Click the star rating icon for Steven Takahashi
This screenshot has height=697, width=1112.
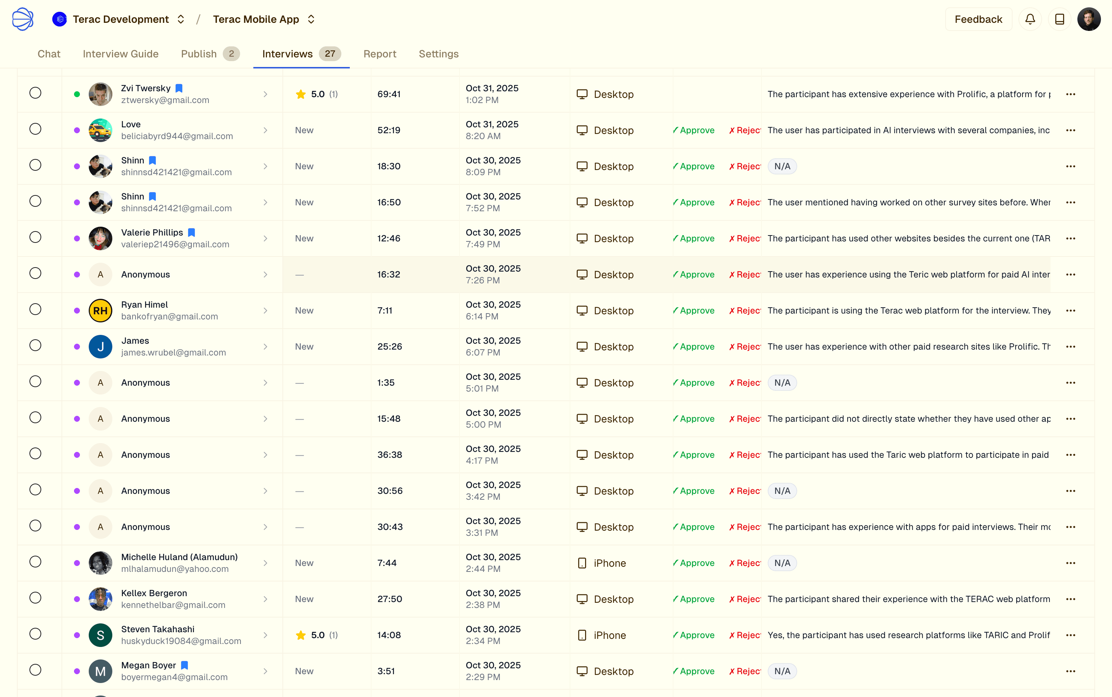(301, 635)
